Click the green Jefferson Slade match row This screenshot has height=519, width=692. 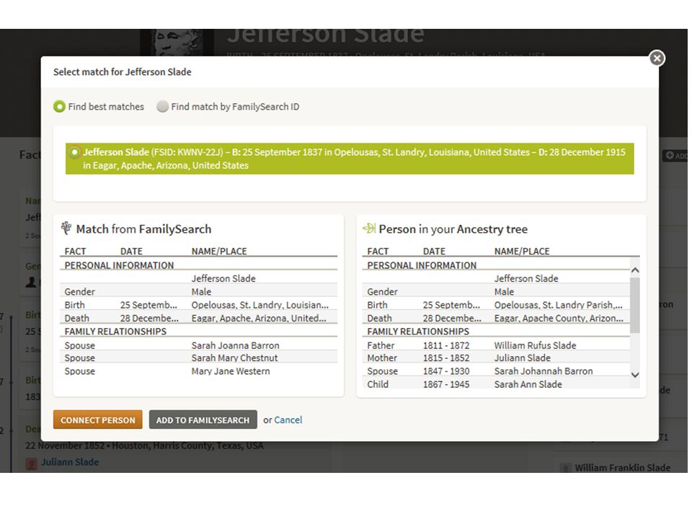tap(350, 159)
